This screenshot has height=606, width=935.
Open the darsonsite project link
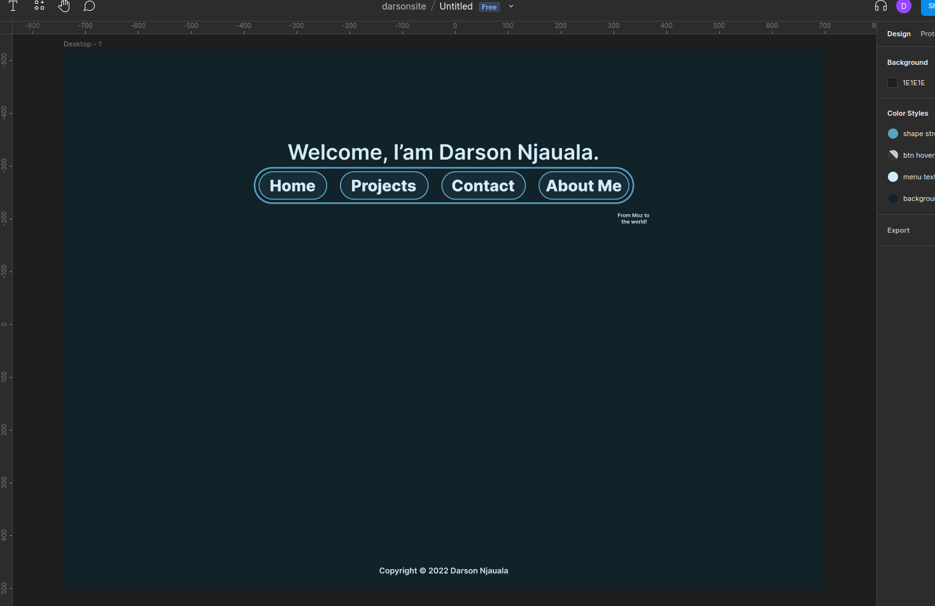(404, 6)
